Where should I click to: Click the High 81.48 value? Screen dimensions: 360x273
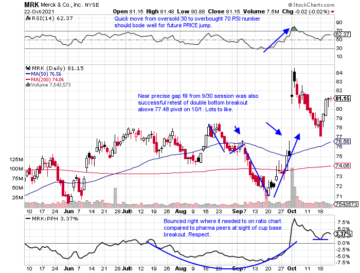(x=160, y=11)
